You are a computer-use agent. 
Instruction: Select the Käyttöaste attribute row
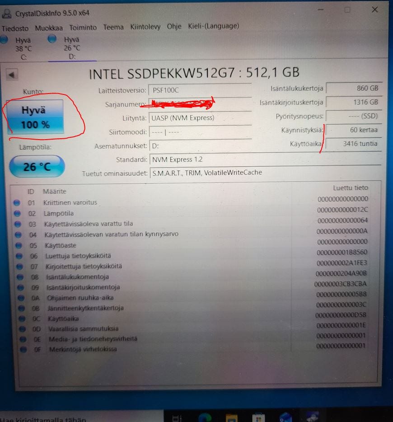point(191,244)
